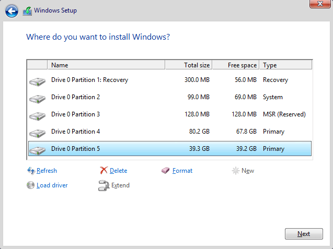Click Primary type of Partition 4
333x249 pixels.
point(273,132)
